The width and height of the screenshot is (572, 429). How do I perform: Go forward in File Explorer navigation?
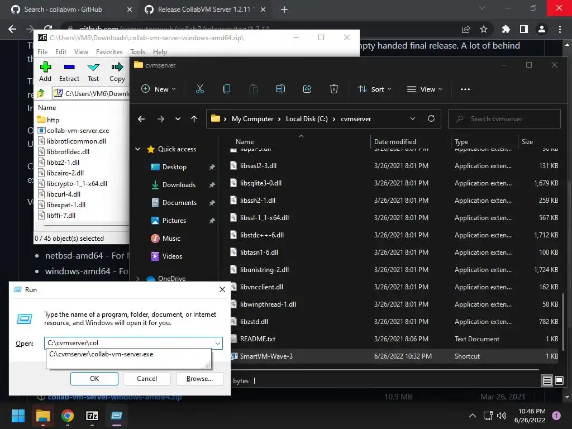tap(160, 119)
